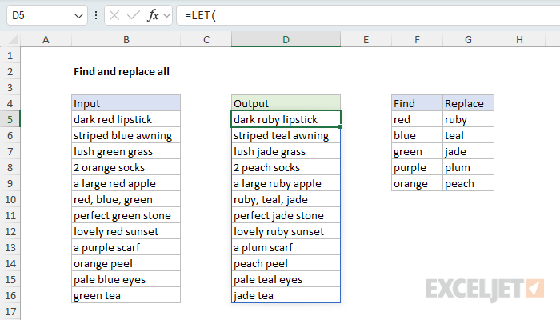The image size is (560, 320).
Task: Click the green Output header cell
Action: tap(286, 103)
